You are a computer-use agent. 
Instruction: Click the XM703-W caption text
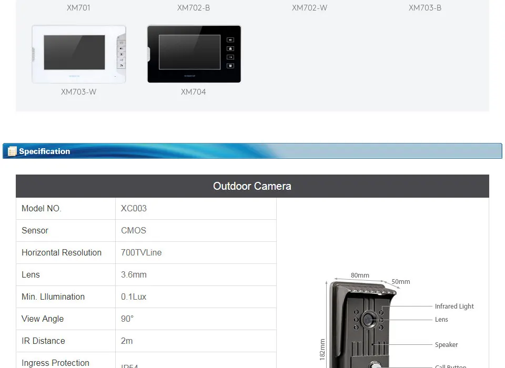pyautogui.click(x=78, y=92)
